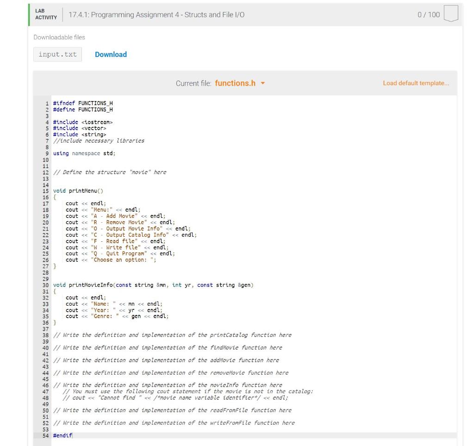Click the #include <vector> line
This screenshot has width=474, height=446.
coord(80,128)
